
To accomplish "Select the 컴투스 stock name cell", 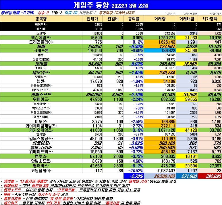I will pyautogui.click(x=41, y=156).
